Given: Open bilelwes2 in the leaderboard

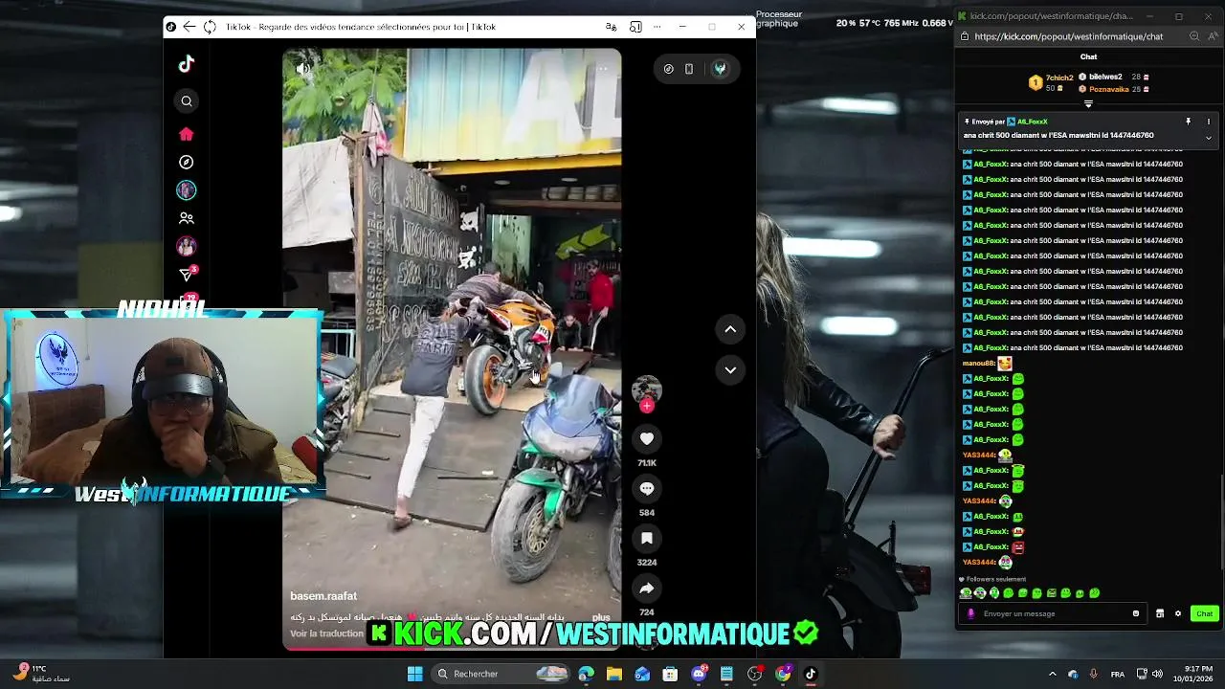Looking at the screenshot, I should pyautogui.click(x=1114, y=77).
